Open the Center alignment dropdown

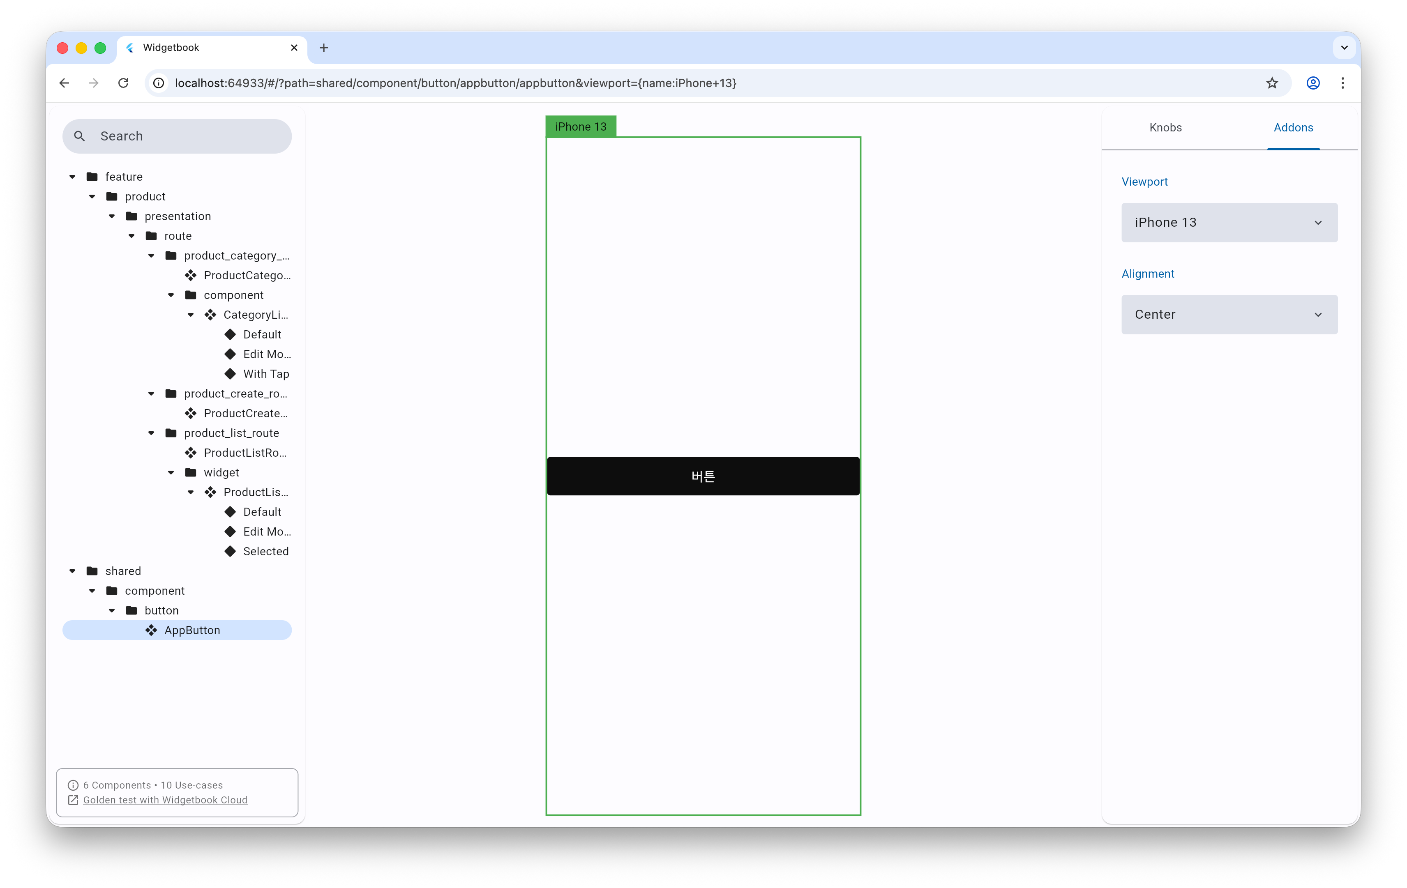pos(1229,315)
